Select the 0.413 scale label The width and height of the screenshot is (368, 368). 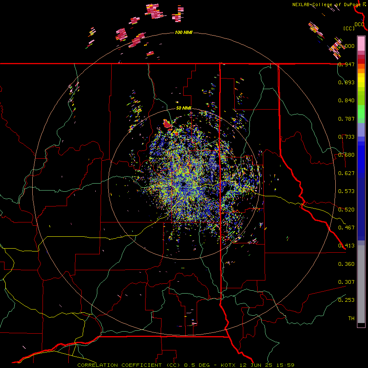(346, 246)
